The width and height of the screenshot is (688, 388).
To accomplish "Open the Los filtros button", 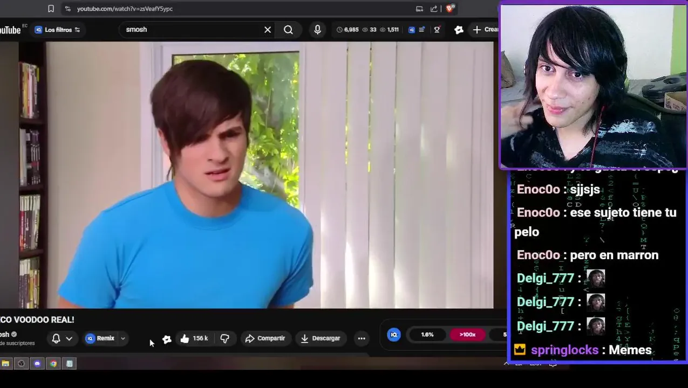I will [x=57, y=30].
